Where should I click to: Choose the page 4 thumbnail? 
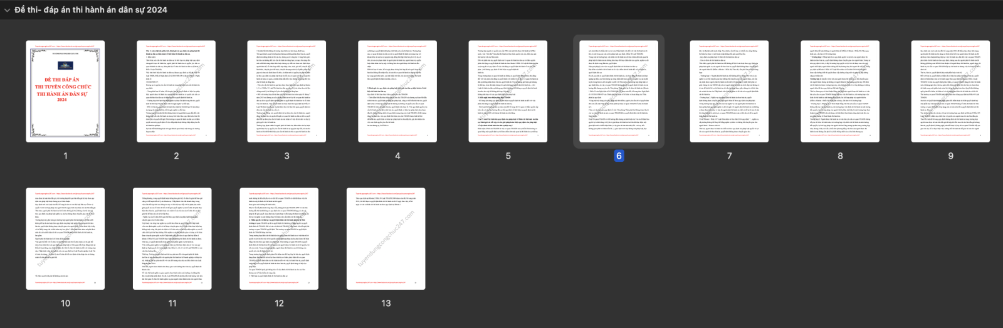tap(397, 92)
